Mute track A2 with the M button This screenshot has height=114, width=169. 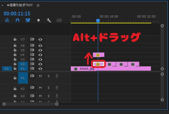click(40, 88)
